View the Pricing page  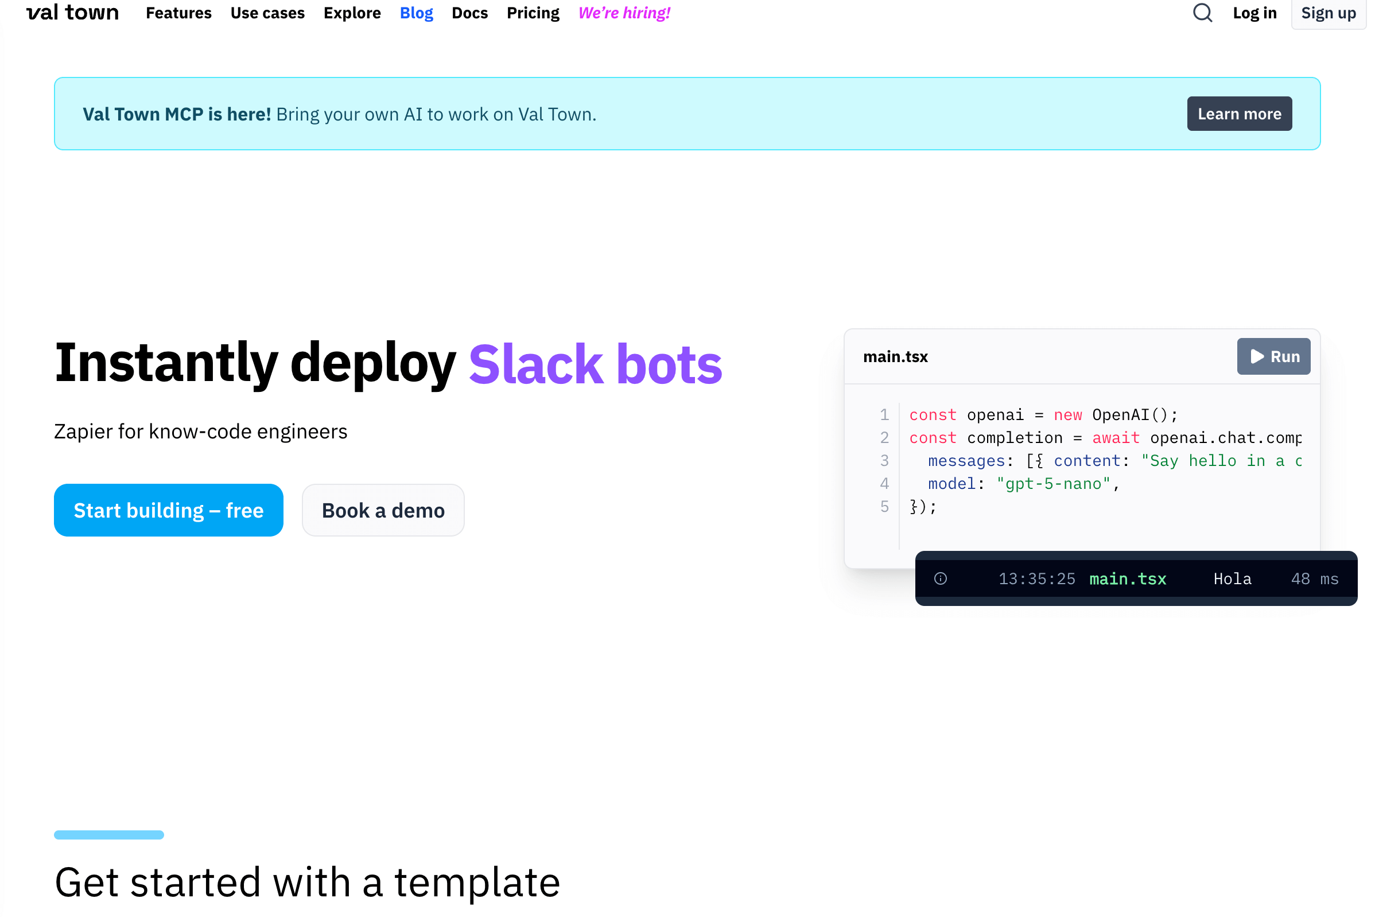click(x=532, y=13)
